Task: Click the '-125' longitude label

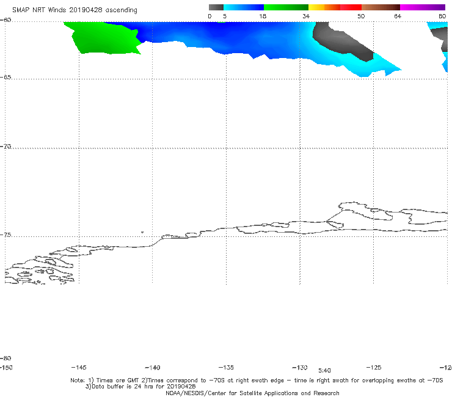Action: pyautogui.click(x=374, y=368)
